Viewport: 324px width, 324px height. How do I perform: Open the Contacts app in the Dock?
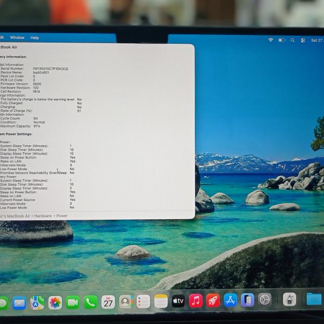(x=126, y=302)
